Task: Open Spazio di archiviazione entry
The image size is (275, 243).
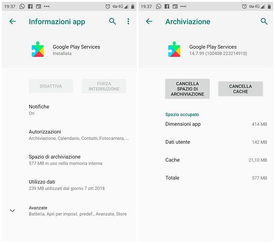Action: [x=69, y=160]
